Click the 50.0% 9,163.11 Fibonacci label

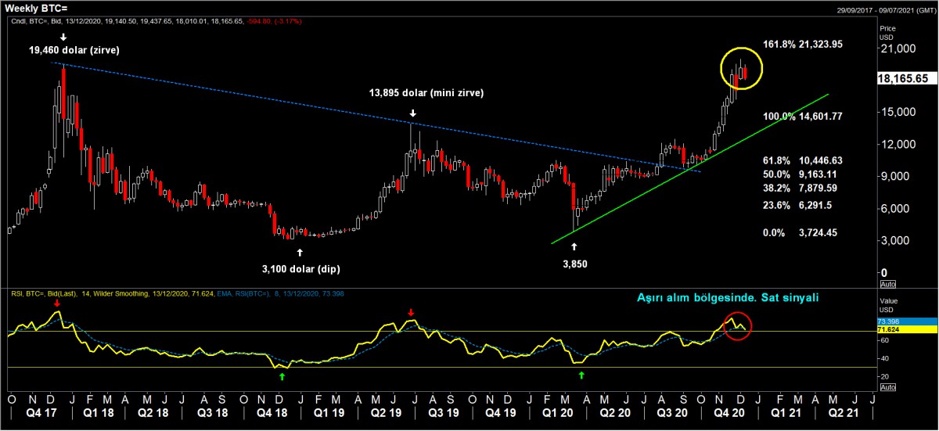800,174
